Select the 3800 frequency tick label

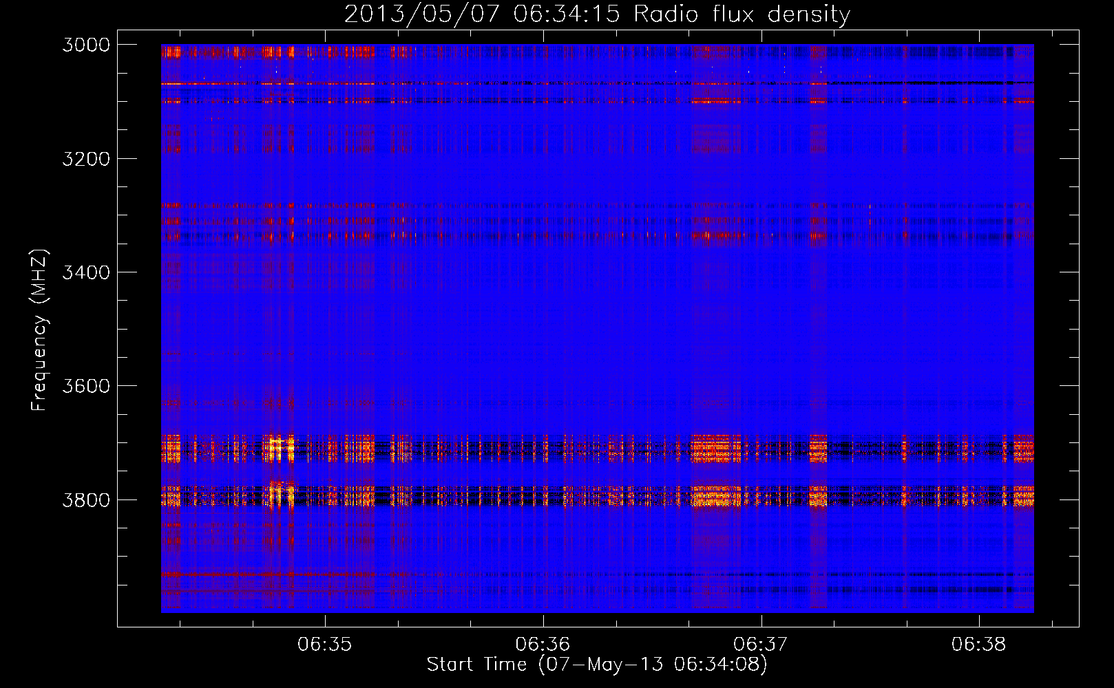pyautogui.click(x=86, y=499)
